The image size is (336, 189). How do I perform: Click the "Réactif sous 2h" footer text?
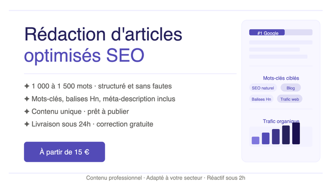pos(226,178)
